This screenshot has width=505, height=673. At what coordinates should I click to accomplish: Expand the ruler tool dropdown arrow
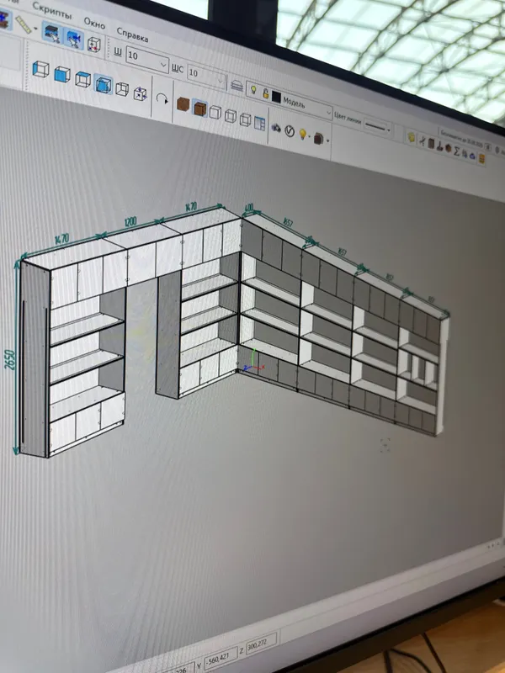(x=35, y=29)
